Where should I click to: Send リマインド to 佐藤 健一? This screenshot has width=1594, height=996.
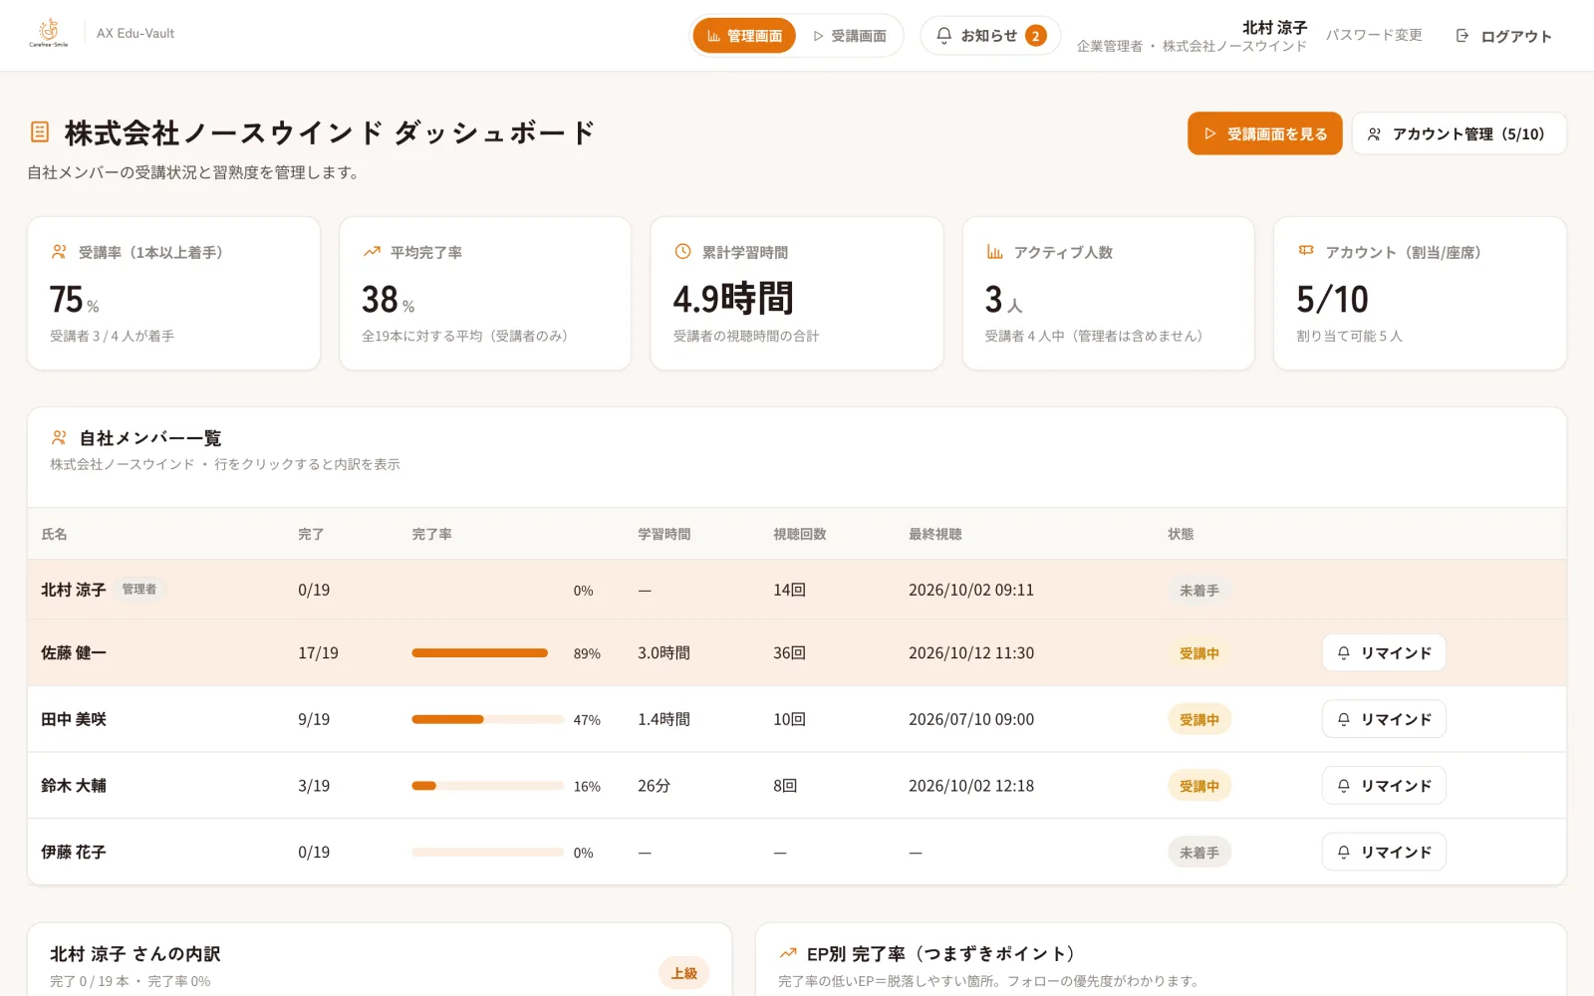point(1384,652)
